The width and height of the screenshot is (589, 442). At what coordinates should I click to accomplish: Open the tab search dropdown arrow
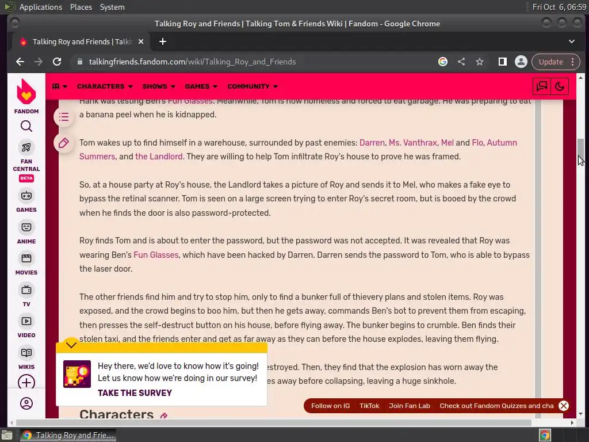572,41
